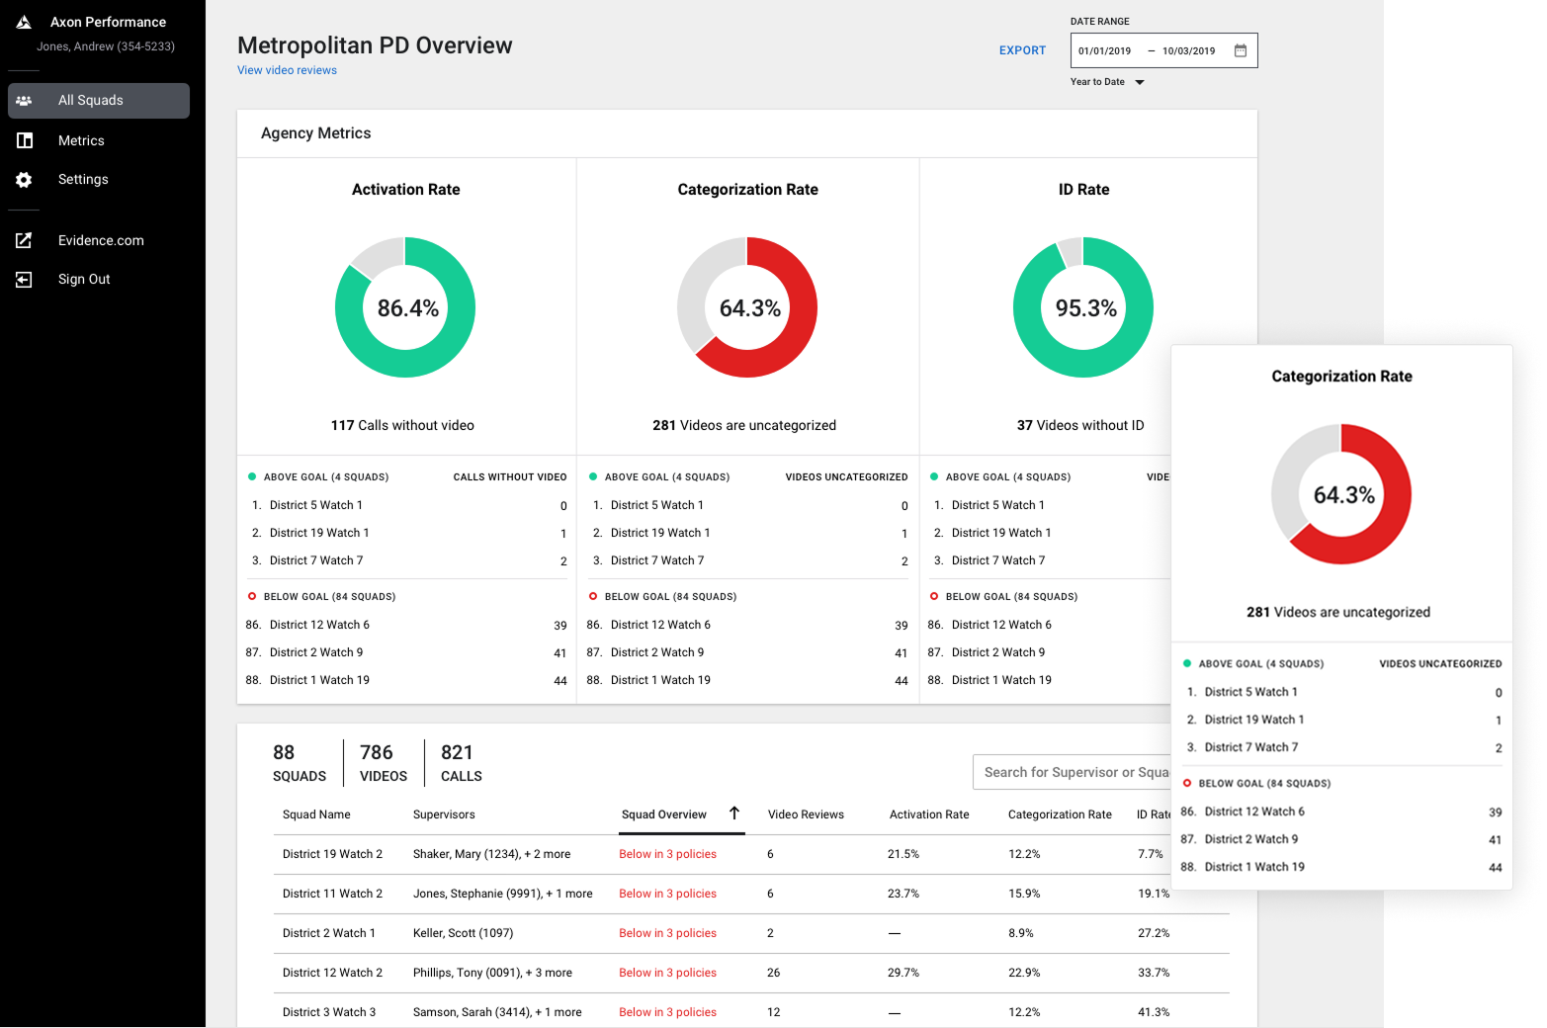Open District 19 Watch 2 policies link

(667, 854)
